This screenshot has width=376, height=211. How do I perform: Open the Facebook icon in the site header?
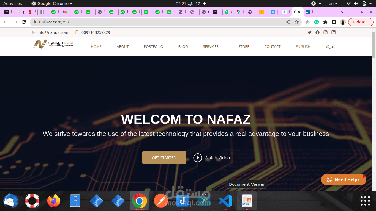pyautogui.click(x=317, y=32)
